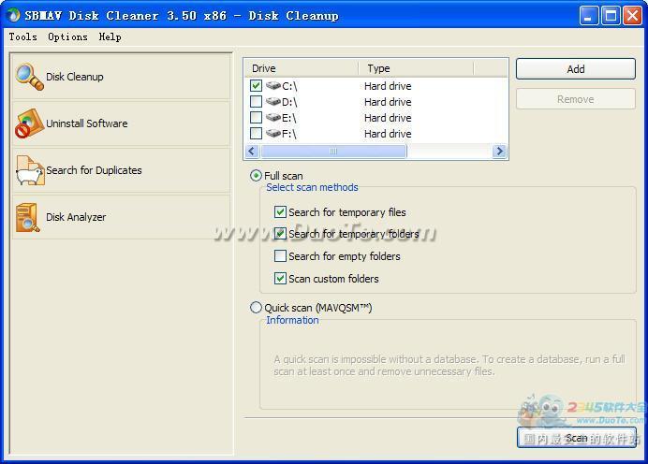Open the Options menu
This screenshot has height=464, width=648.
coord(67,36)
